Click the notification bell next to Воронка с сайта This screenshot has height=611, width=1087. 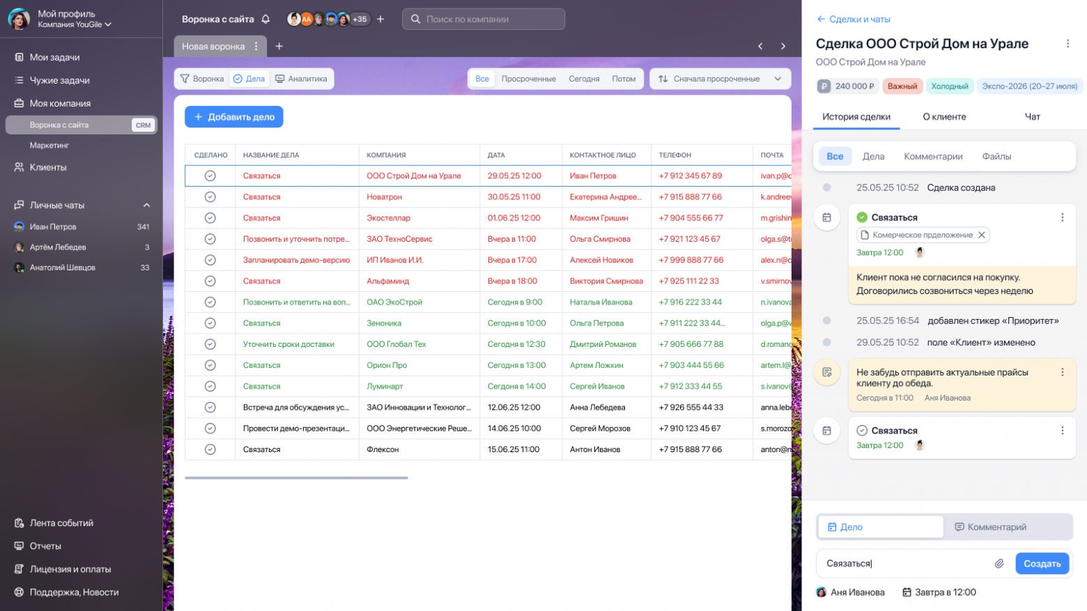[x=265, y=20]
